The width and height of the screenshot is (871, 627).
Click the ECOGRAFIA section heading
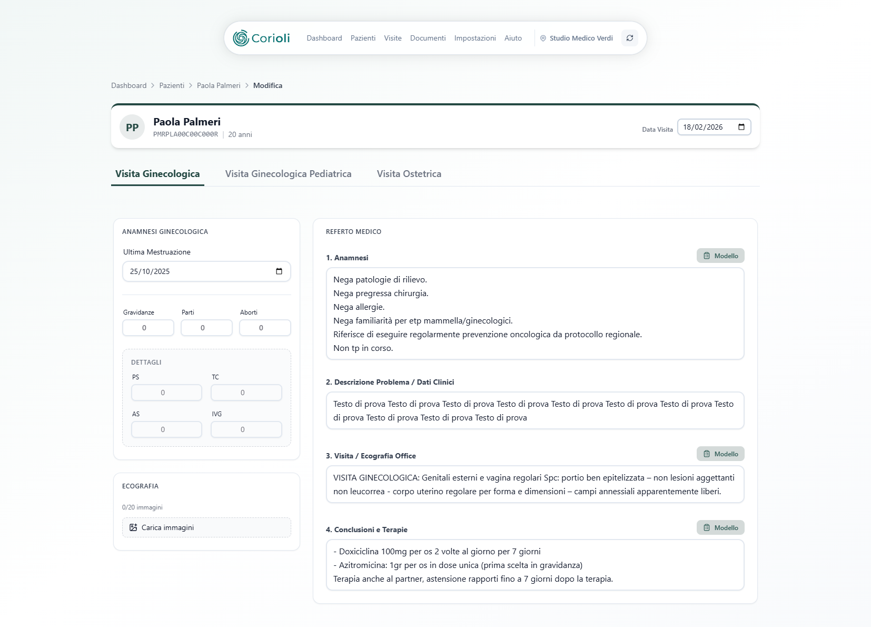(140, 486)
